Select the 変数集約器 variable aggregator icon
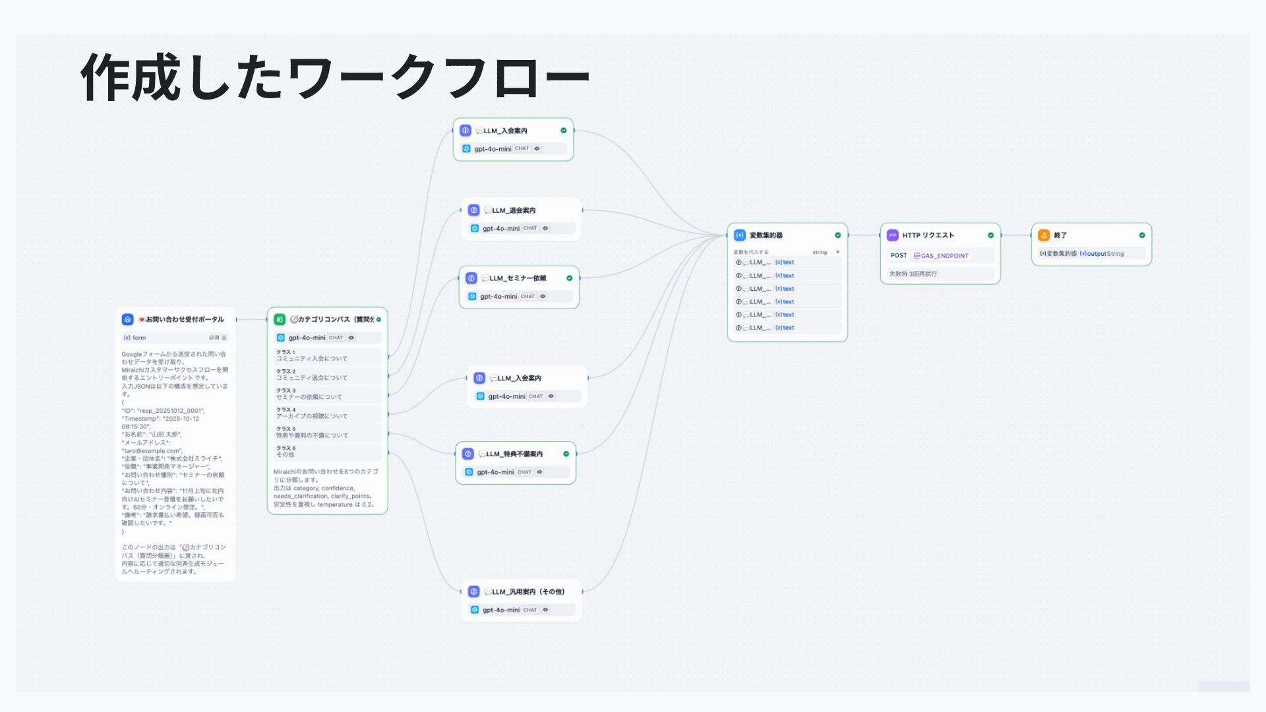 (x=740, y=235)
